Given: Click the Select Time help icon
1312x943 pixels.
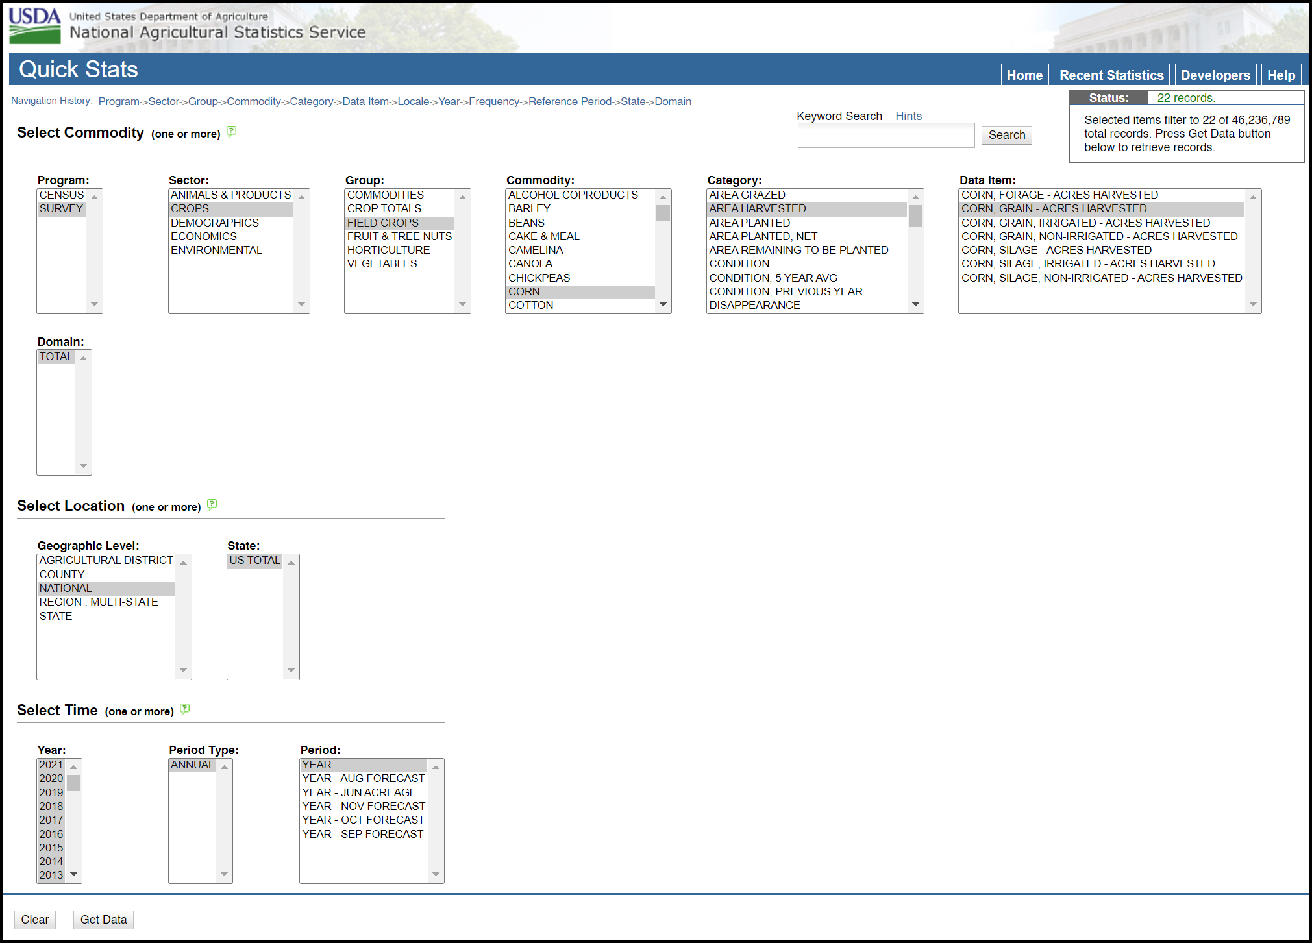Looking at the screenshot, I should [x=184, y=709].
